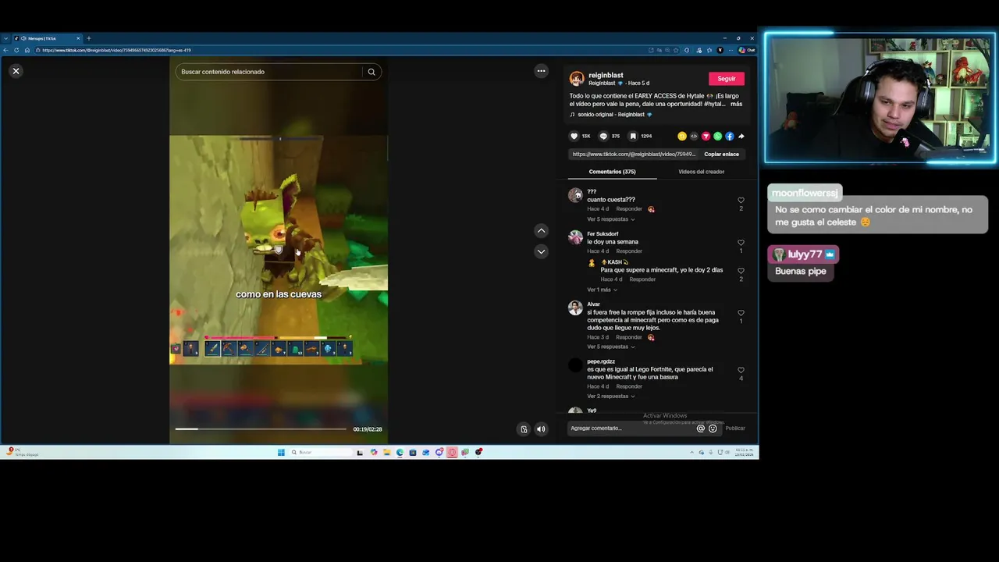
Task: Expand 'Ver 5 respuestas' under Alvar's comment
Action: [610, 347]
